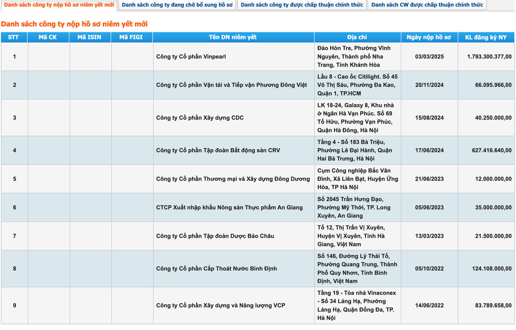This screenshot has width=516, height=330.
Task: Select 'Công ty Cổ phần Tập đoàn Dược Bảo Châu'
Action: [215, 236]
